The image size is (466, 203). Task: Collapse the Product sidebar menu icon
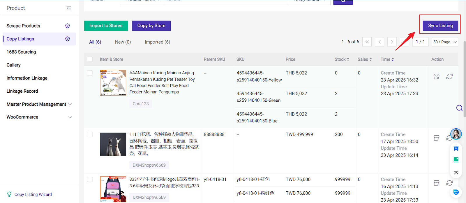click(x=69, y=8)
